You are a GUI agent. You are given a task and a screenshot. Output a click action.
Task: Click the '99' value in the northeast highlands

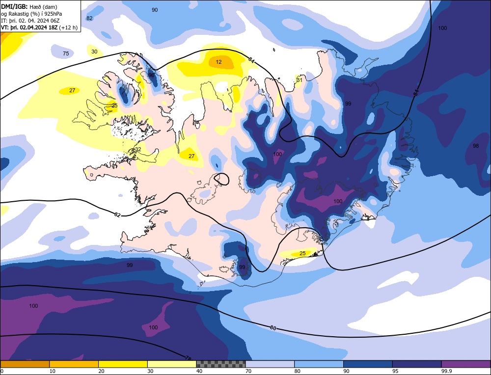tap(348, 104)
